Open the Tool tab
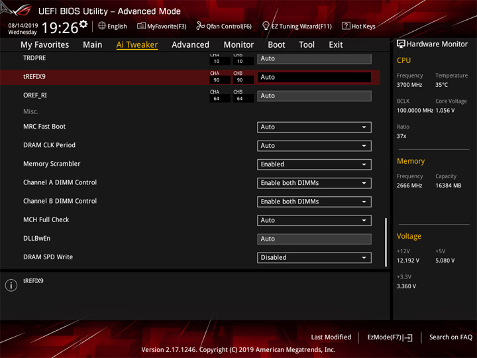This screenshot has height=358, width=477. (307, 45)
